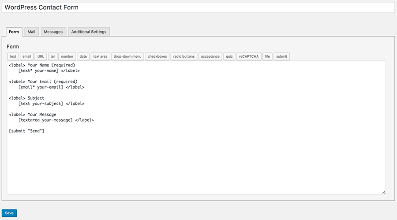
Task: Click the '<label> Subject' line
Action: point(26,98)
